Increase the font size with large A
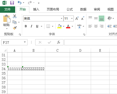Image resolution: width=117 pixels, height=94 pixels. (x=77, y=18)
